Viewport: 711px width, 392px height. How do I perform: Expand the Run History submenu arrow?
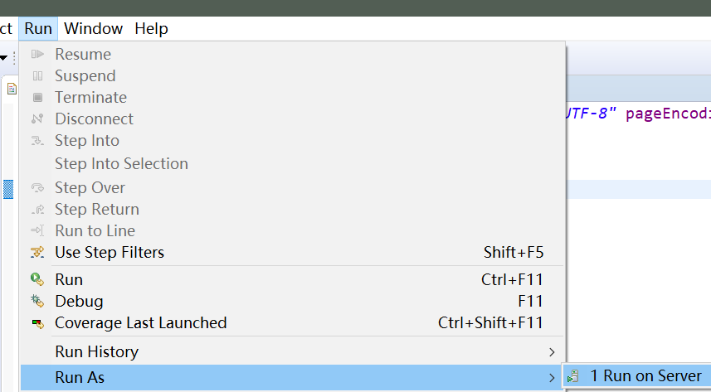(552, 352)
